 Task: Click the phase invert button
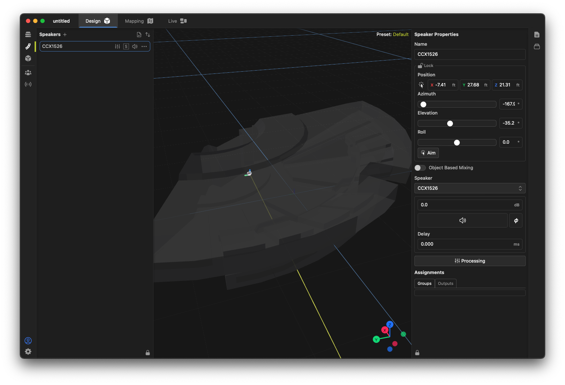pos(516,220)
